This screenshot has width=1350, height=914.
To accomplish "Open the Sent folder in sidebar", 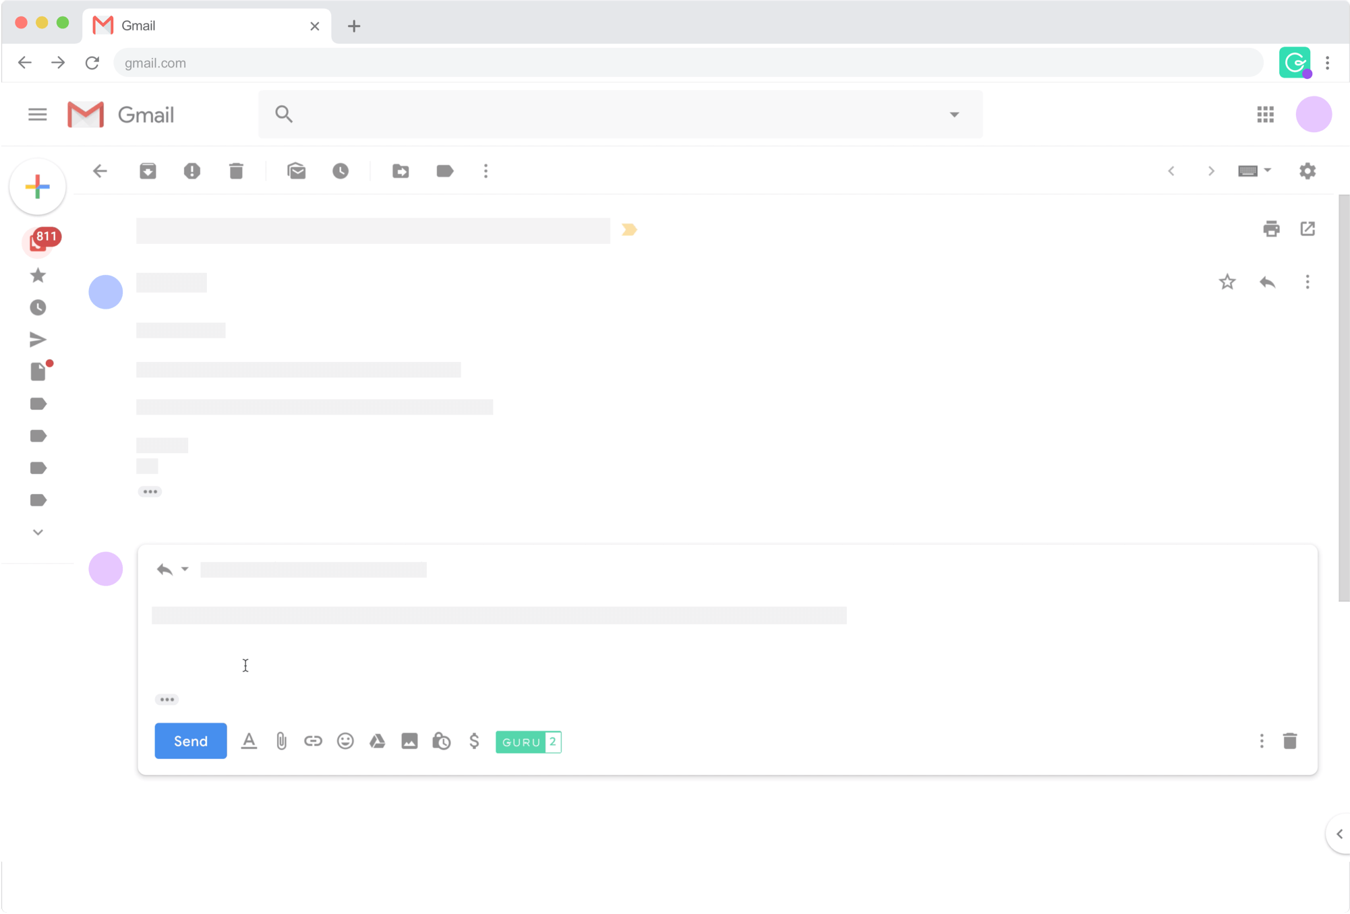I will [38, 340].
